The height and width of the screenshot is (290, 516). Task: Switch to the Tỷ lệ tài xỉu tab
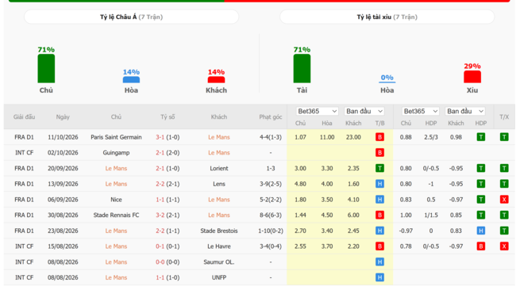387,17
